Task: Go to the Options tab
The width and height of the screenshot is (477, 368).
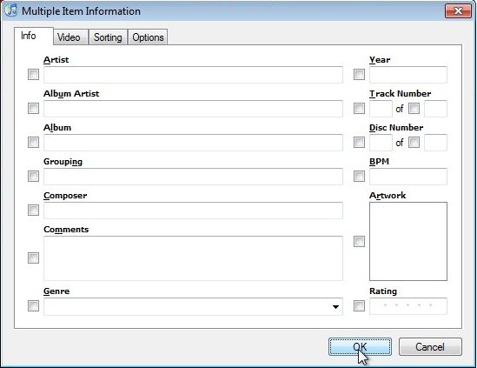Action: [148, 37]
